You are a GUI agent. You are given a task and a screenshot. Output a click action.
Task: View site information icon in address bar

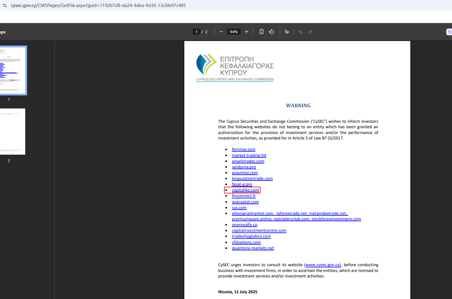[5, 5]
